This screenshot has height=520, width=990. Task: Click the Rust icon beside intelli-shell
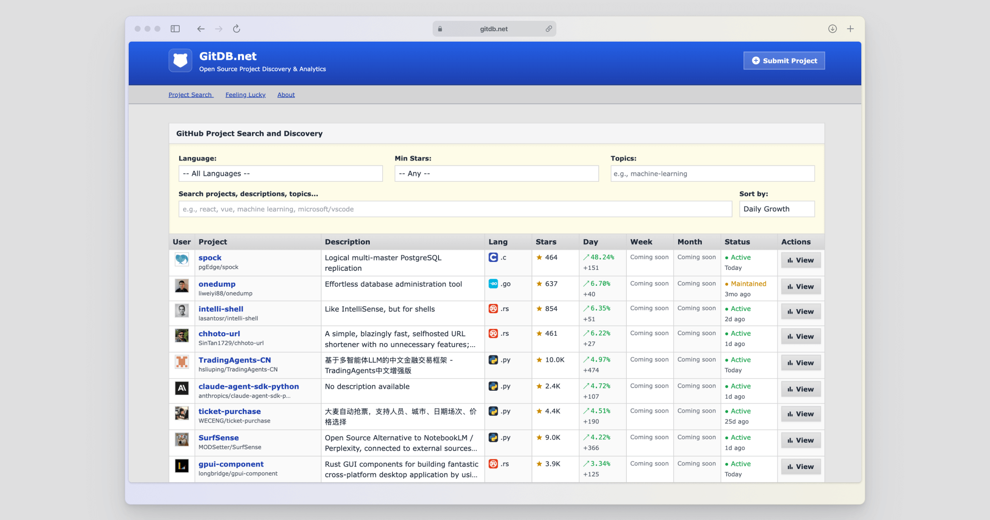pos(493,309)
